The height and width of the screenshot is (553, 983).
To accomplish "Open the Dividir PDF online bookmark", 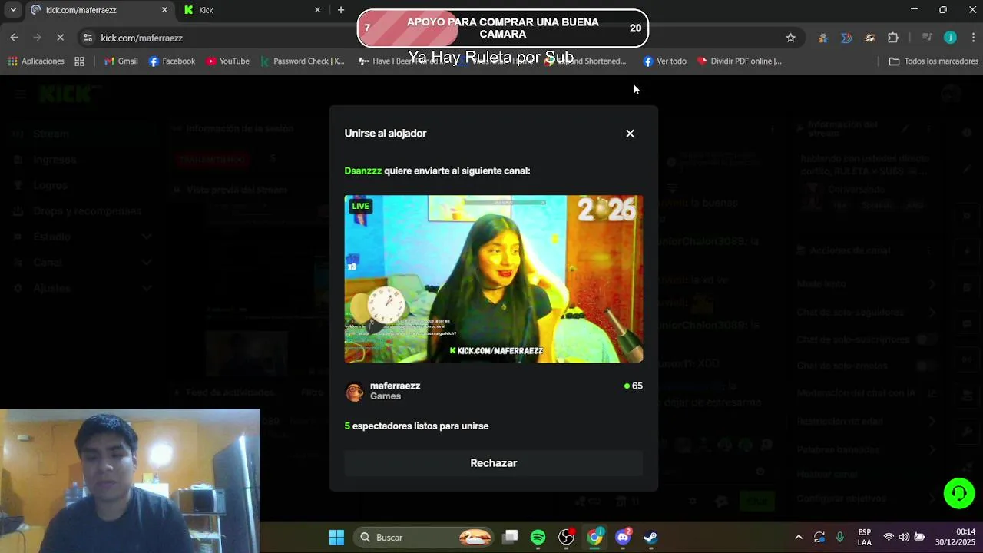I will coord(739,61).
